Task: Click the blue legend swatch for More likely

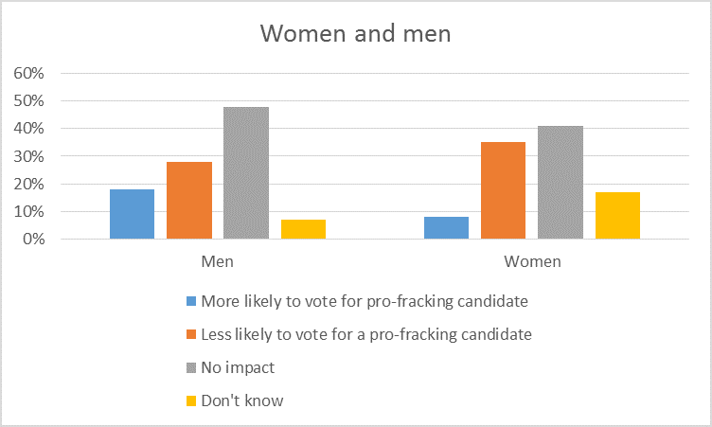Action: [x=192, y=302]
